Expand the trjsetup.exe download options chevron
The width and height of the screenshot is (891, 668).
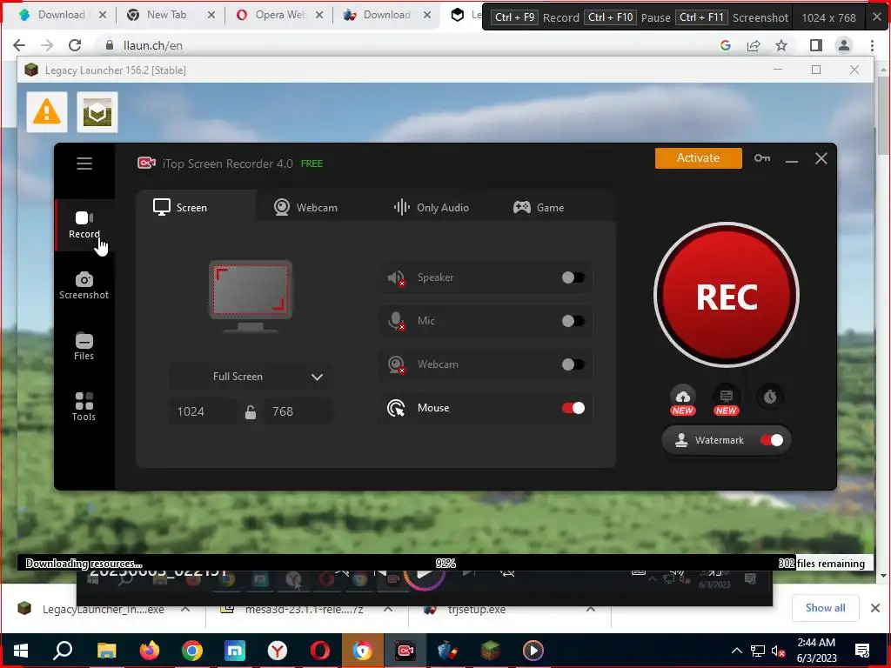tap(591, 609)
